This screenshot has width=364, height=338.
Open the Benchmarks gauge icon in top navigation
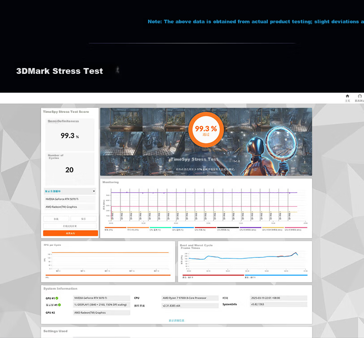[x=360, y=96]
